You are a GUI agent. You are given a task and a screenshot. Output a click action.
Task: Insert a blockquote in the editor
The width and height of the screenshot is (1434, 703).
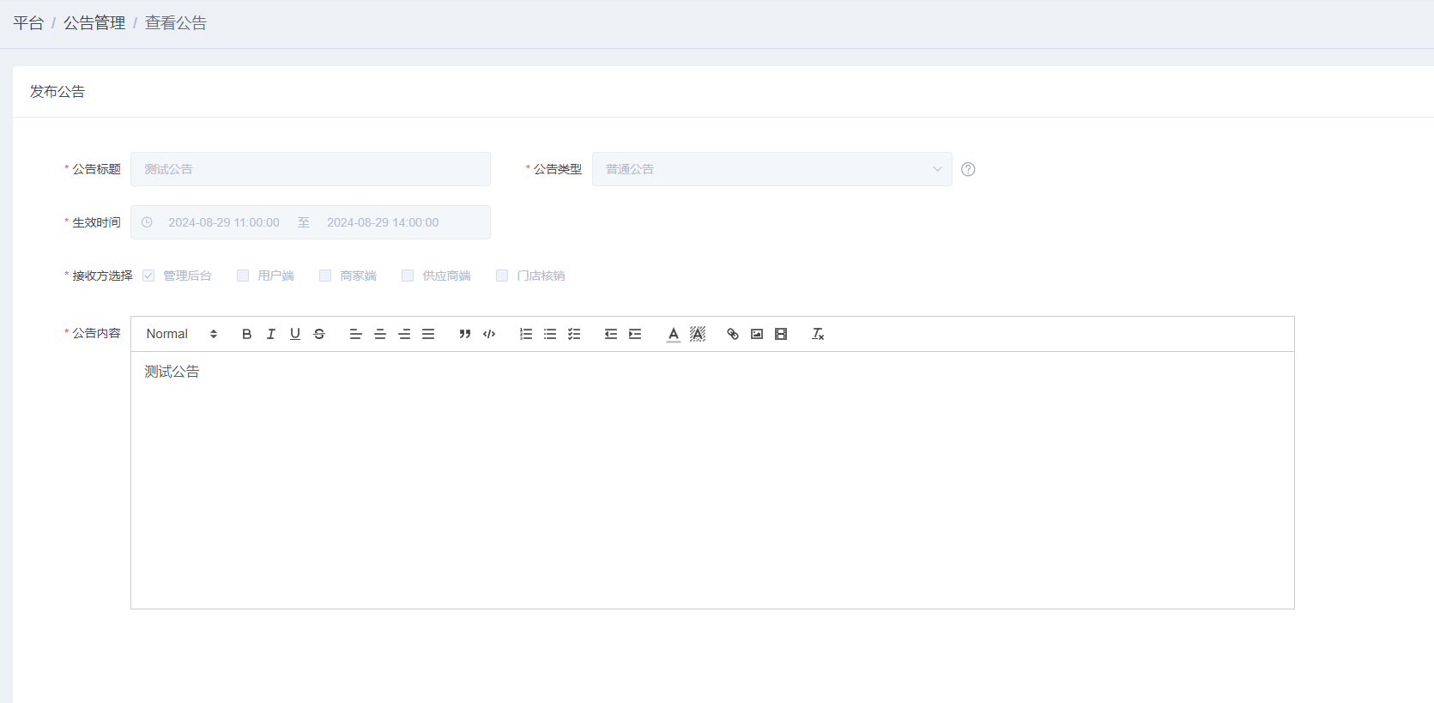[464, 334]
